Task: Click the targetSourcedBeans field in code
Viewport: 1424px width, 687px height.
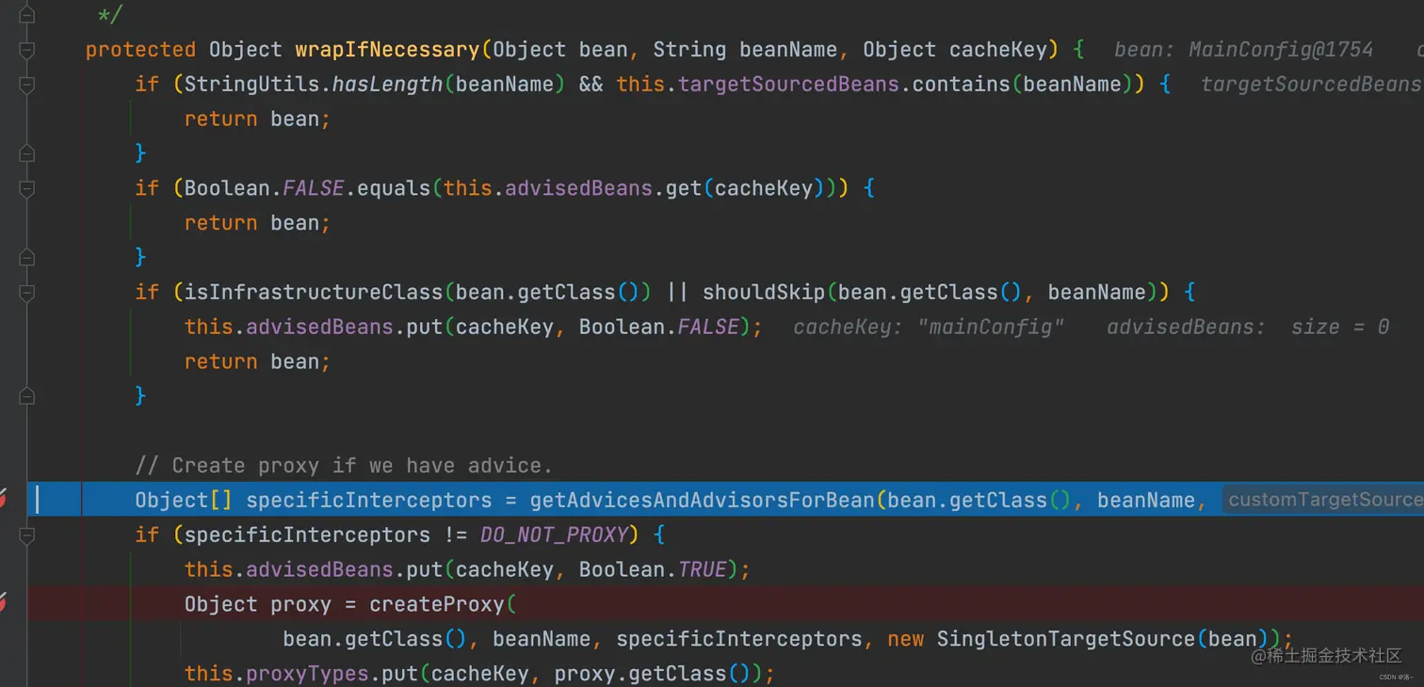Action: point(789,85)
